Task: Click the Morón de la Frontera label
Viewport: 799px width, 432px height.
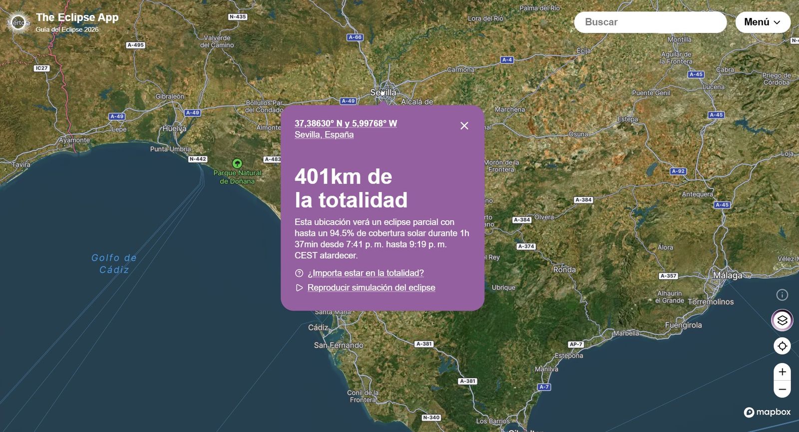Action: tap(501, 166)
